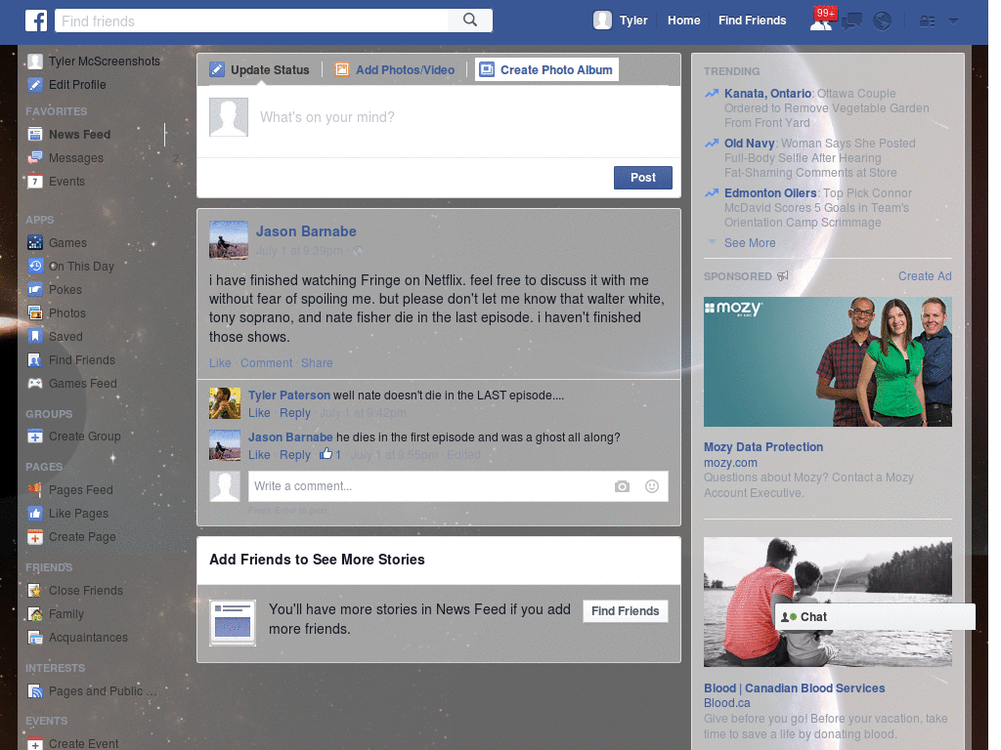Click the What's on your mind field
1001x750 pixels.
439,121
